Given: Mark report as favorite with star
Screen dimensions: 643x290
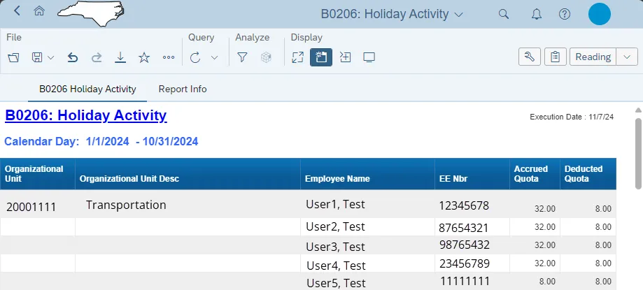Looking at the screenshot, I should [144, 57].
